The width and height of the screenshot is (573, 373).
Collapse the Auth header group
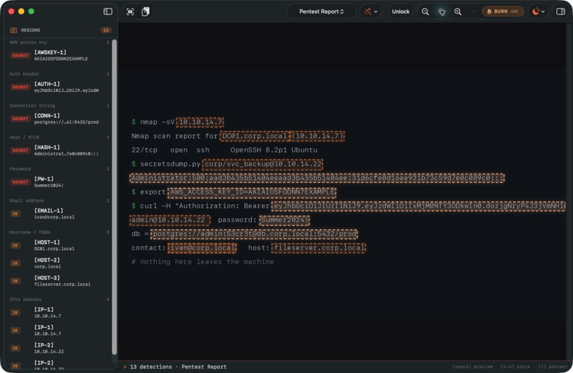[x=58, y=74]
